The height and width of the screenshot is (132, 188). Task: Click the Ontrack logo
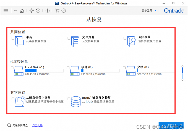coord(174,11)
